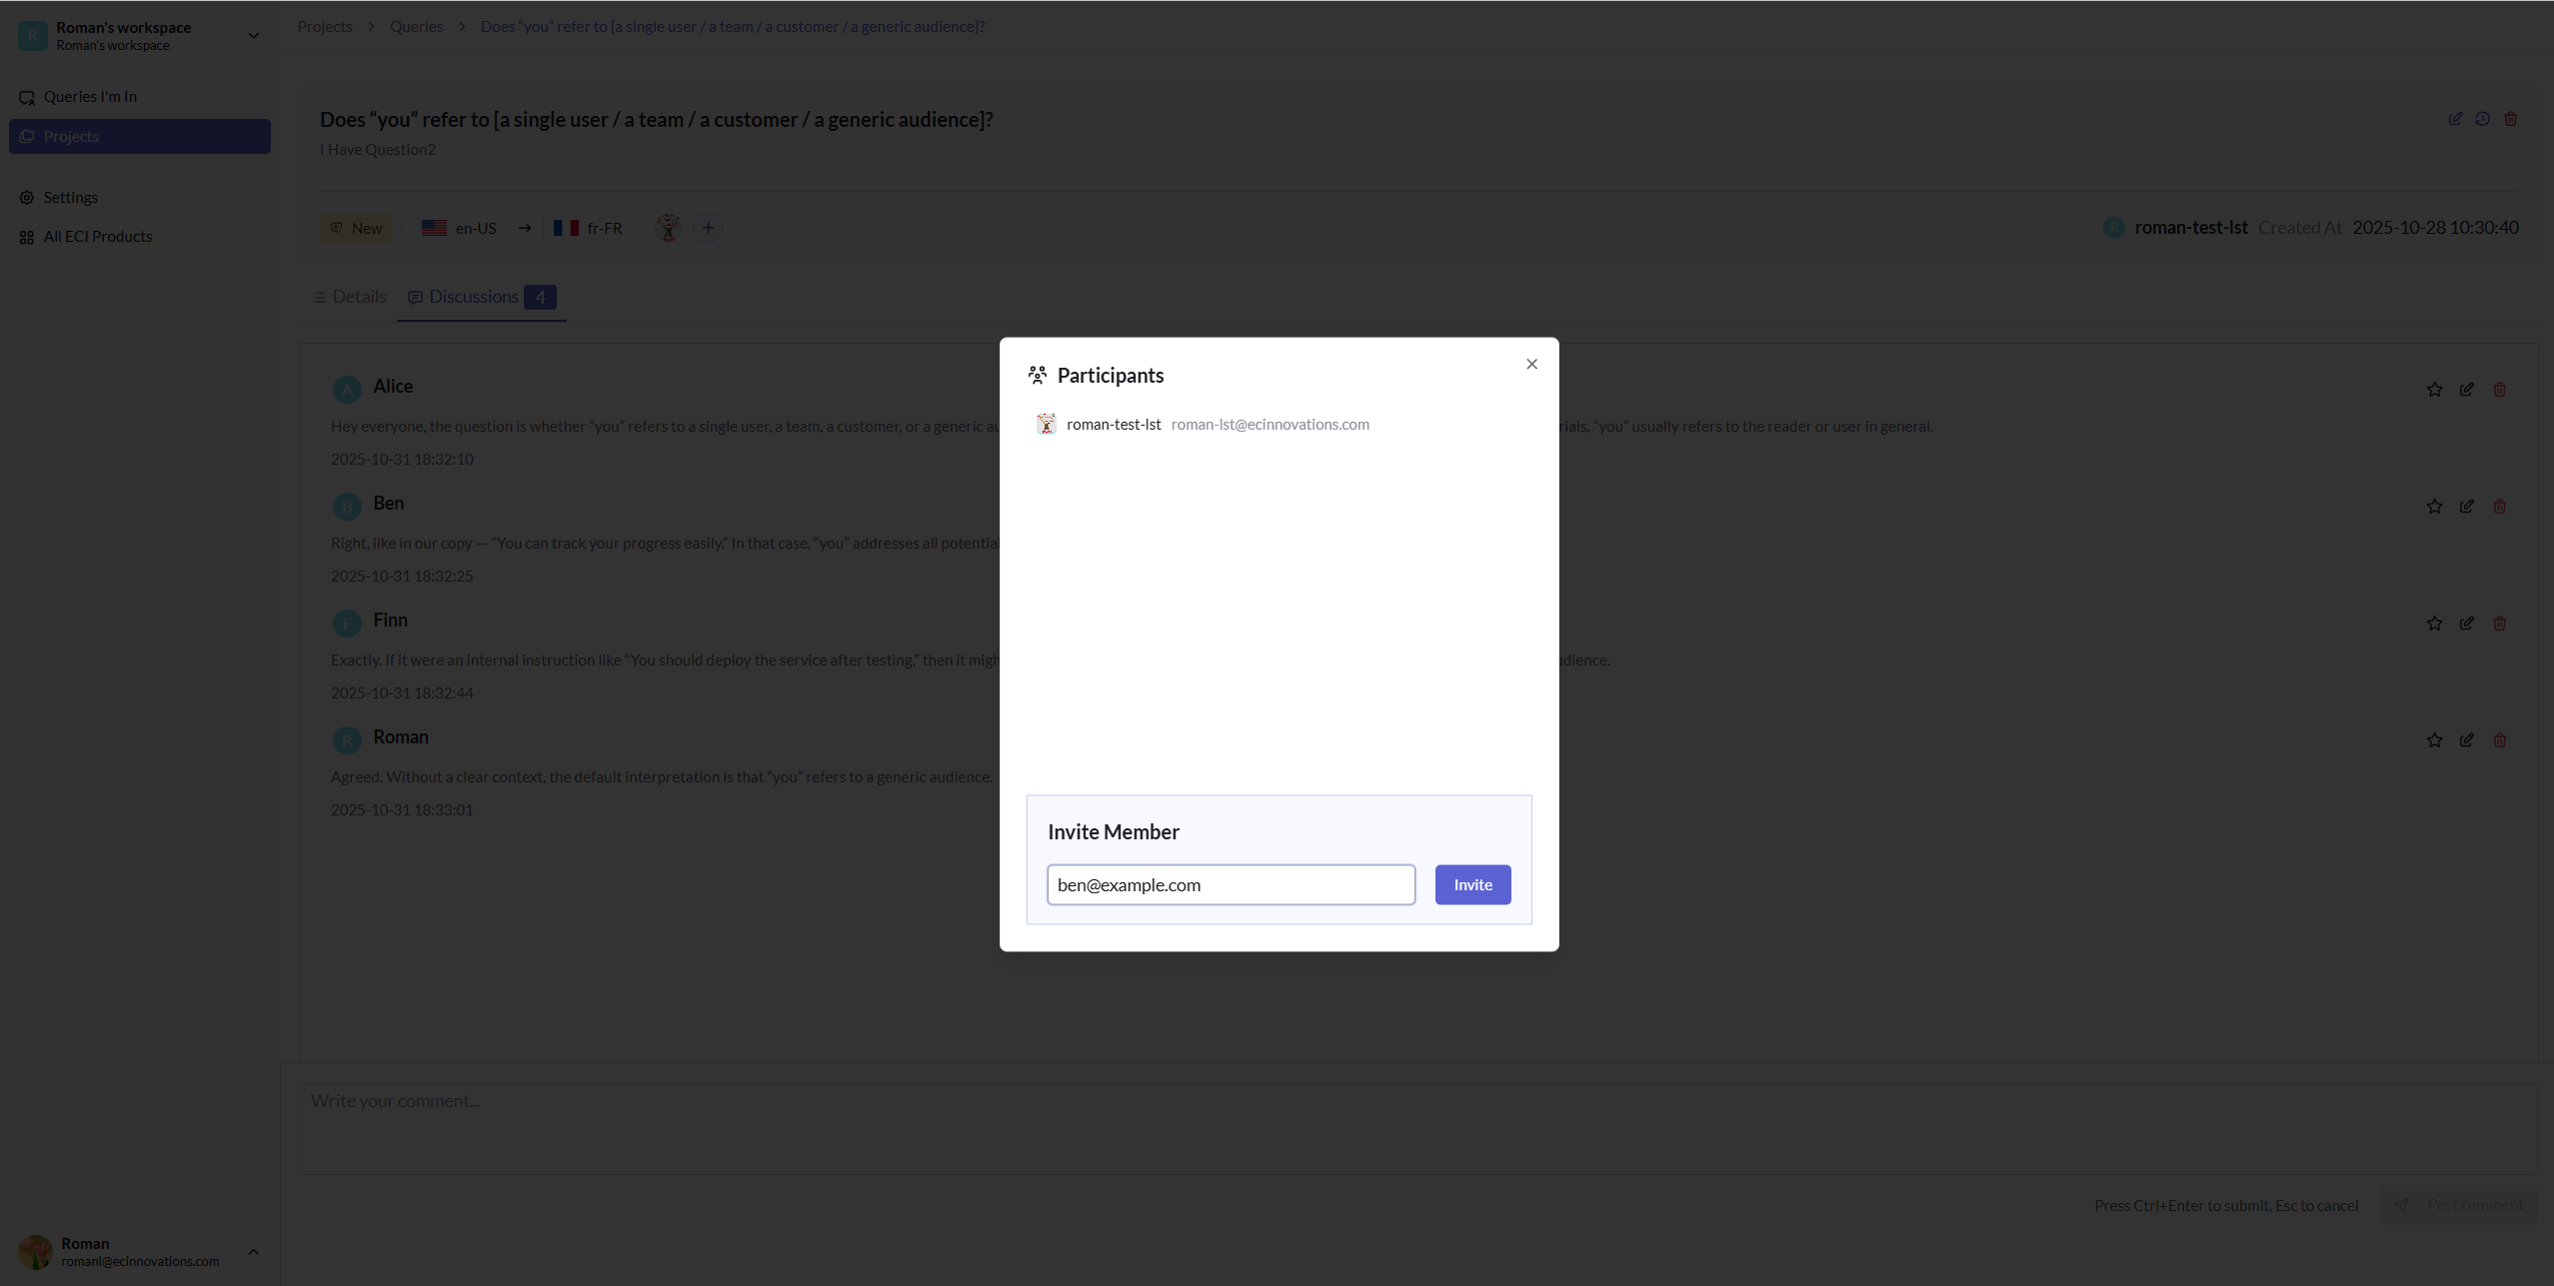Screen dimensions: 2554x1286
Task: Delete Finn's comment using the trash icon
Action: click(x=2500, y=623)
